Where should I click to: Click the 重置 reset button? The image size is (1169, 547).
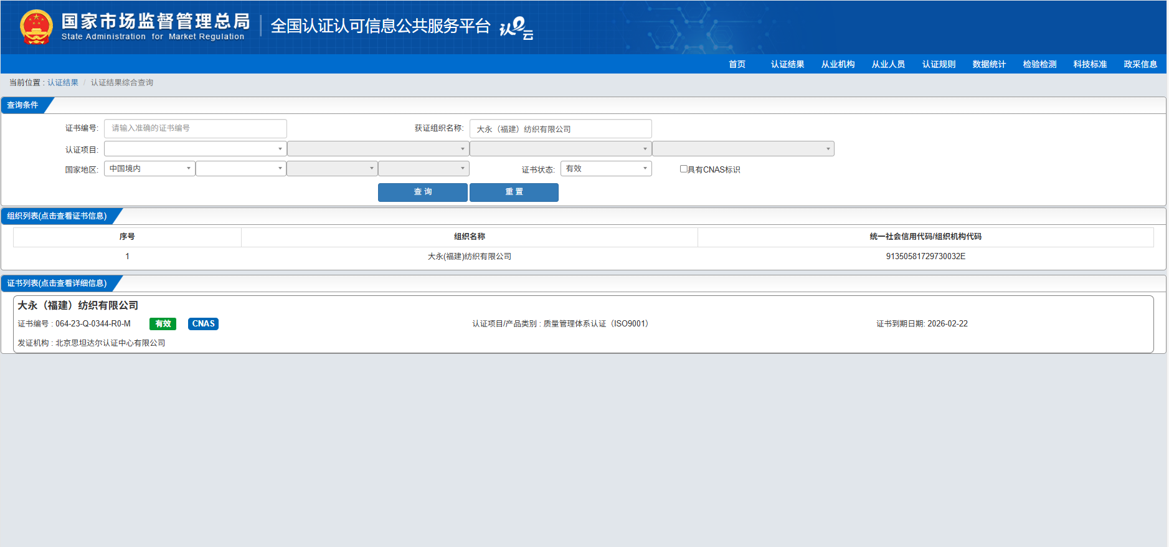[x=514, y=192]
